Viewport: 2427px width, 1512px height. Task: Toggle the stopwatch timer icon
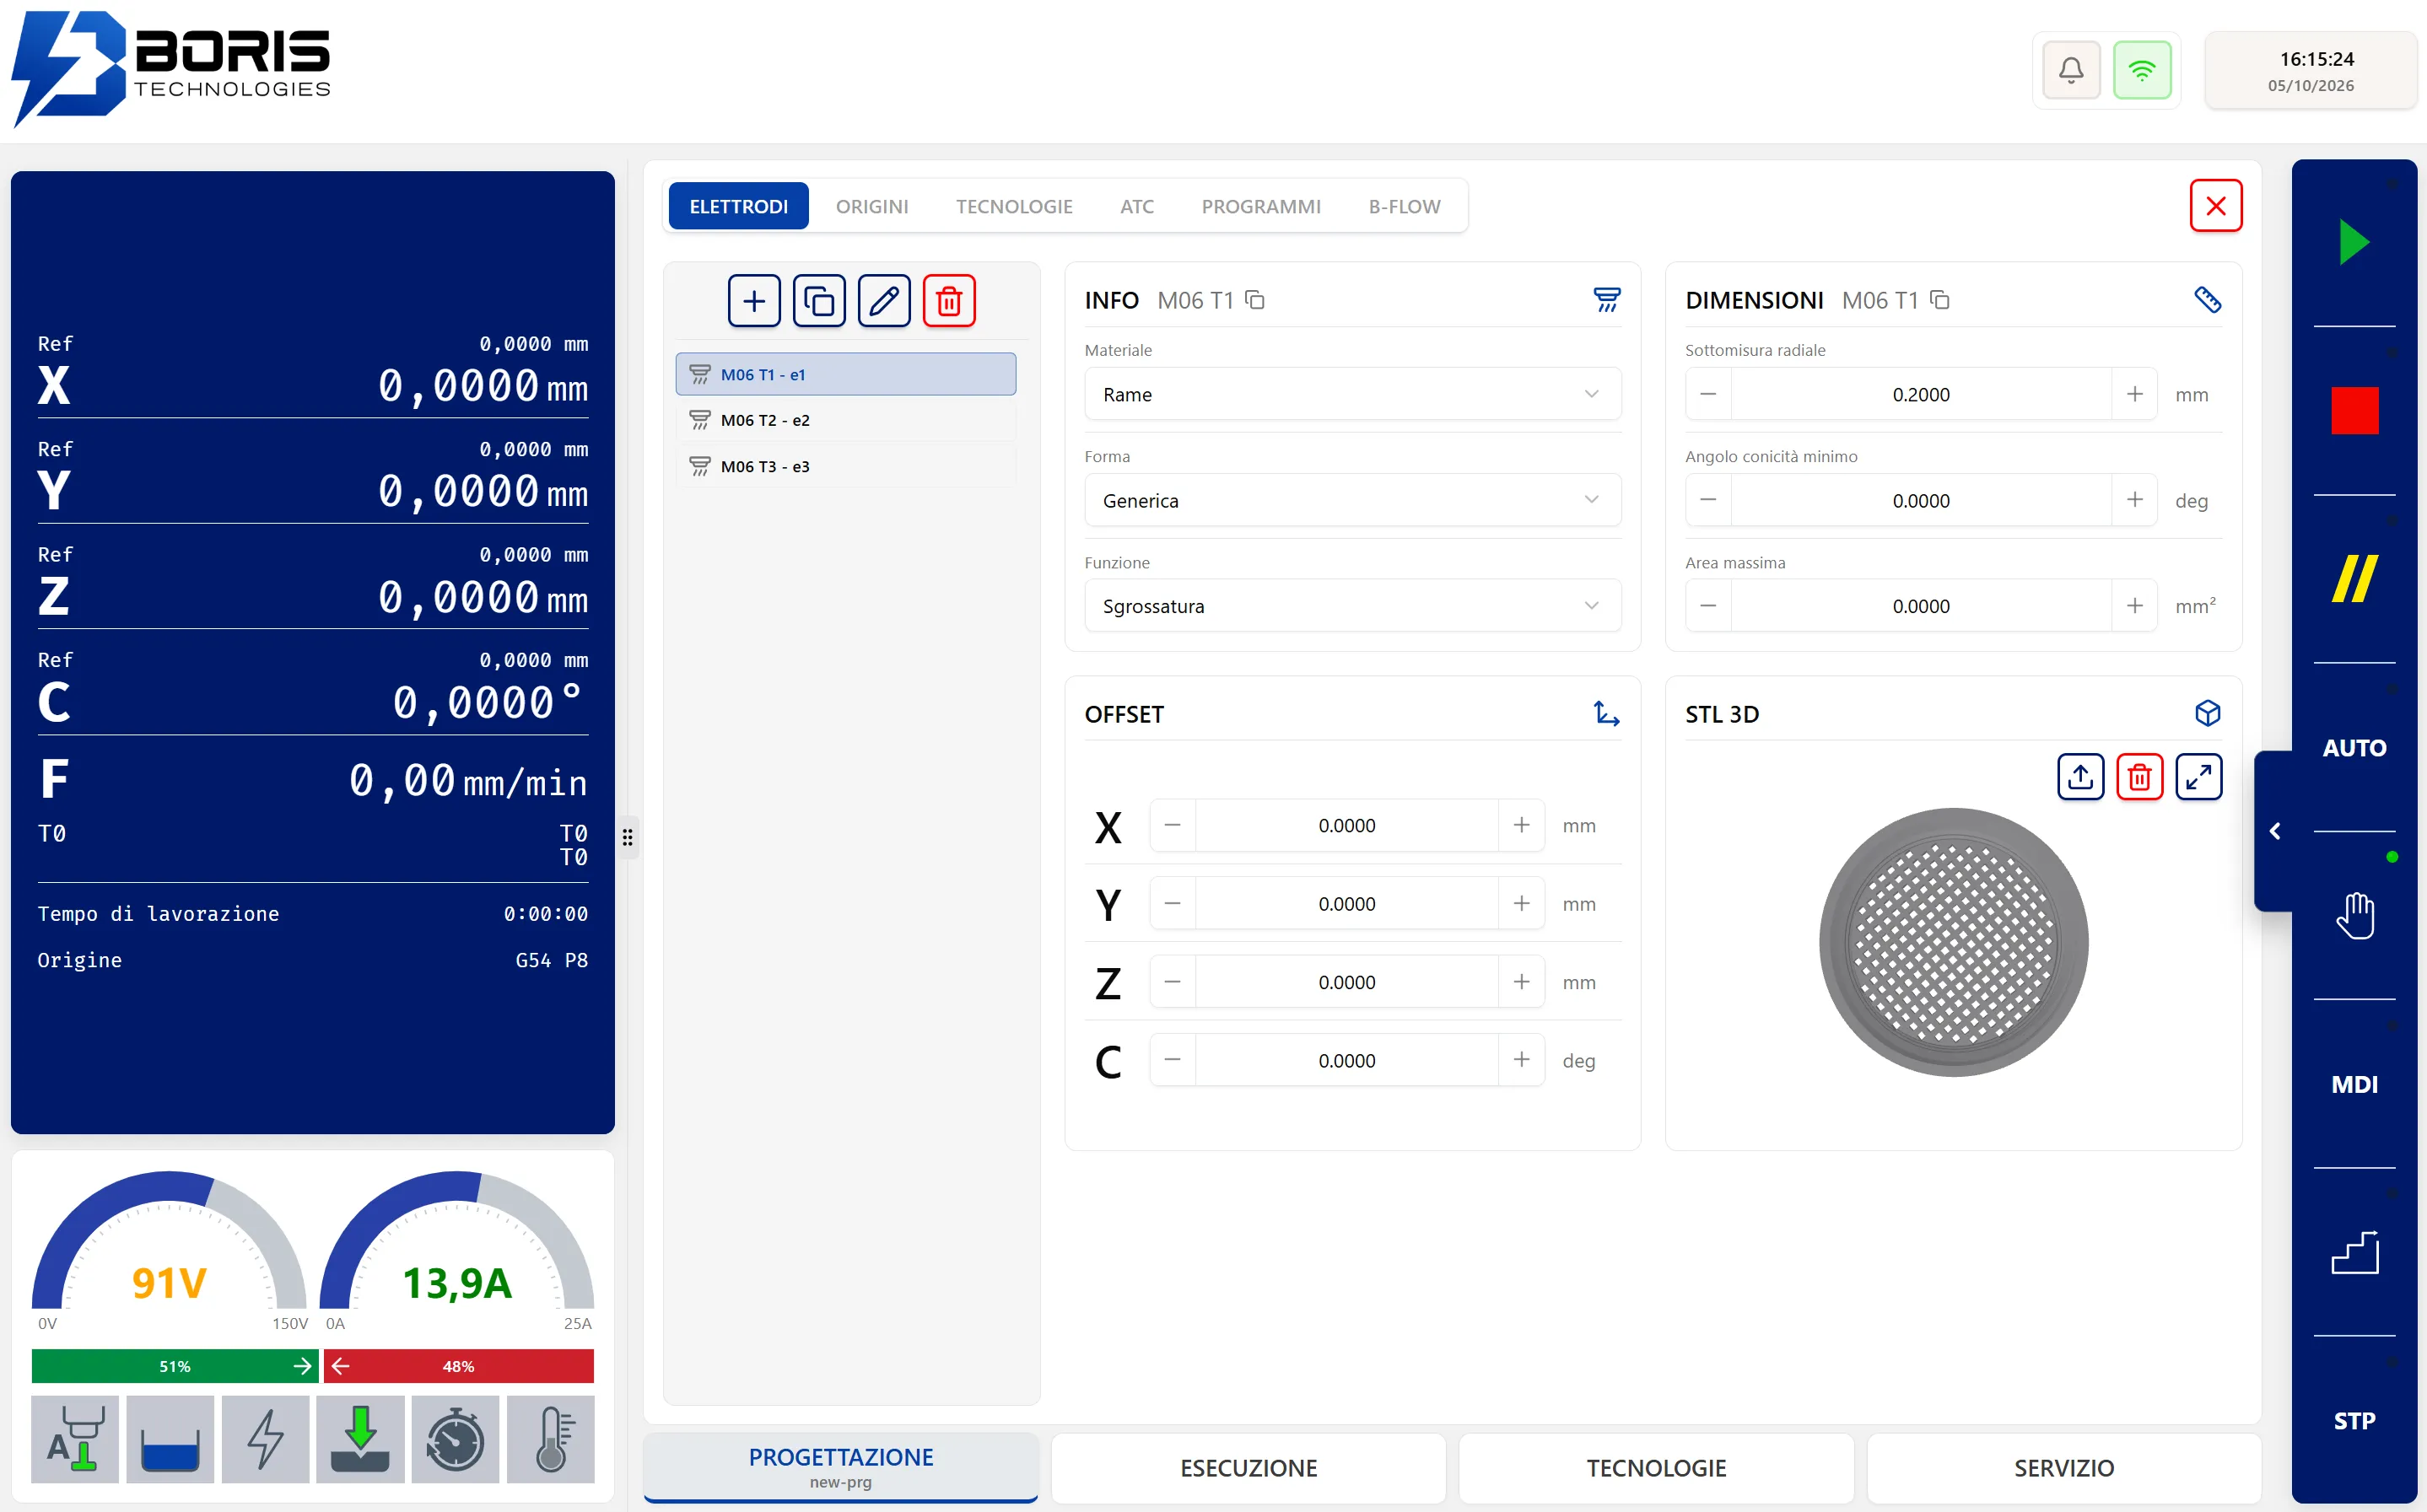point(456,1439)
